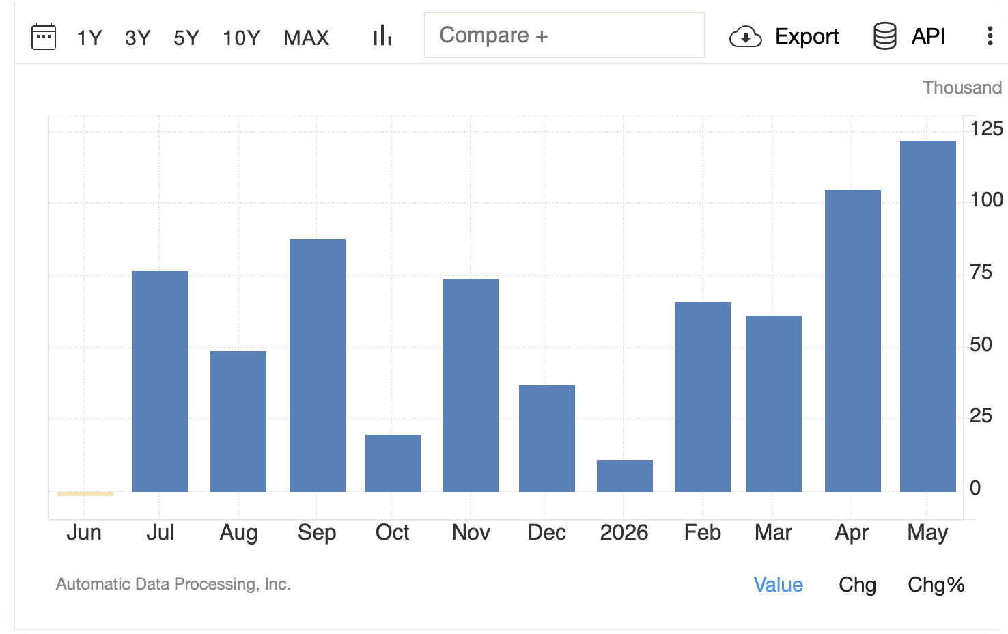Click the 2026 January bar

coord(625,476)
